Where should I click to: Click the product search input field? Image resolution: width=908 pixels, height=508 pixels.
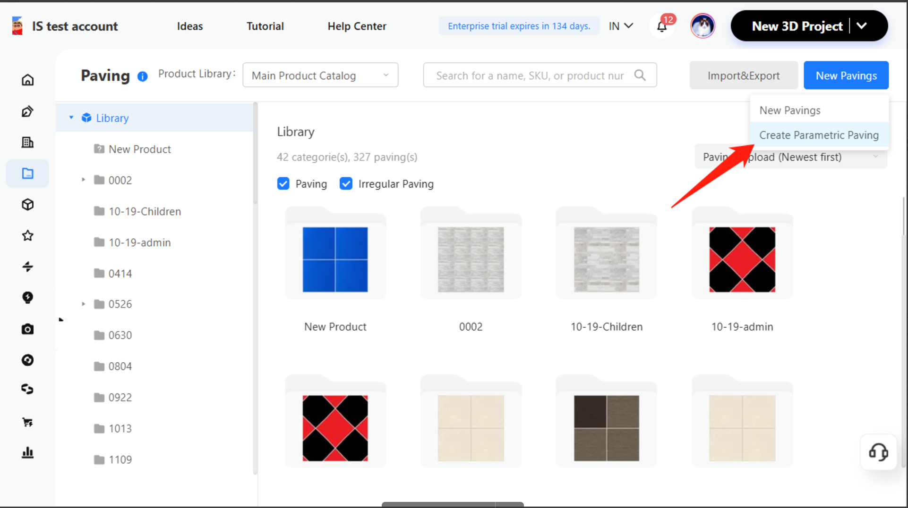click(x=529, y=75)
